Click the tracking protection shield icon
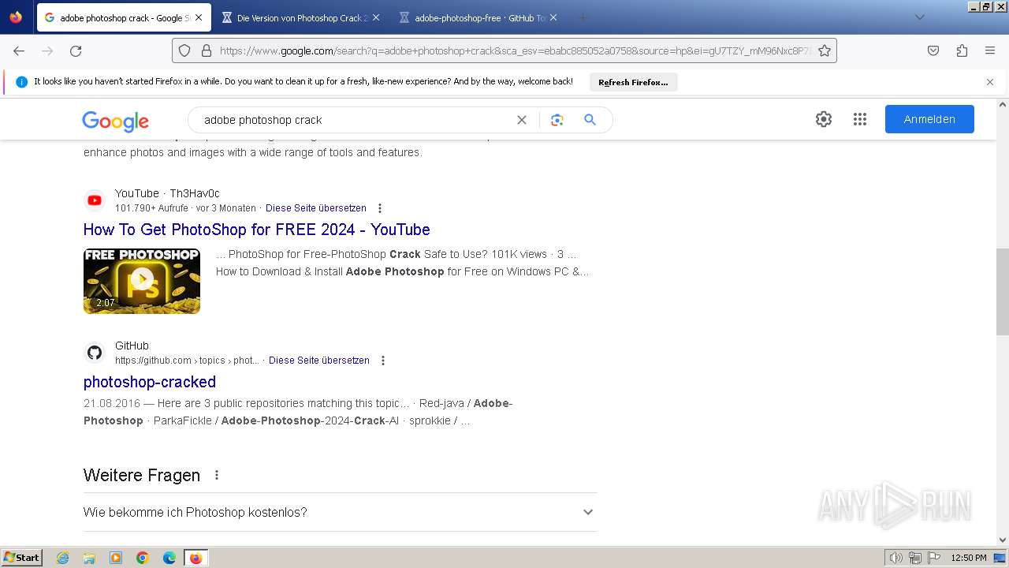Image resolution: width=1009 pixels, height=568 pixels. 184,50
